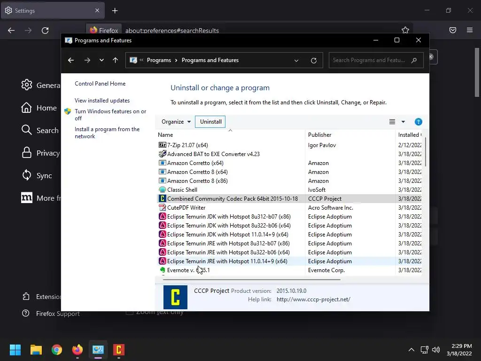This screenshot has width=481, height=361.
Task: Switch to CCCP app on the taskbar
Action: (119, 350)
